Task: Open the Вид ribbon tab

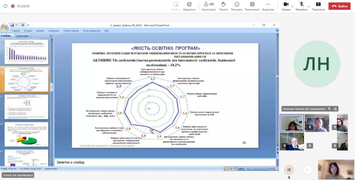Action: point(106,31)
